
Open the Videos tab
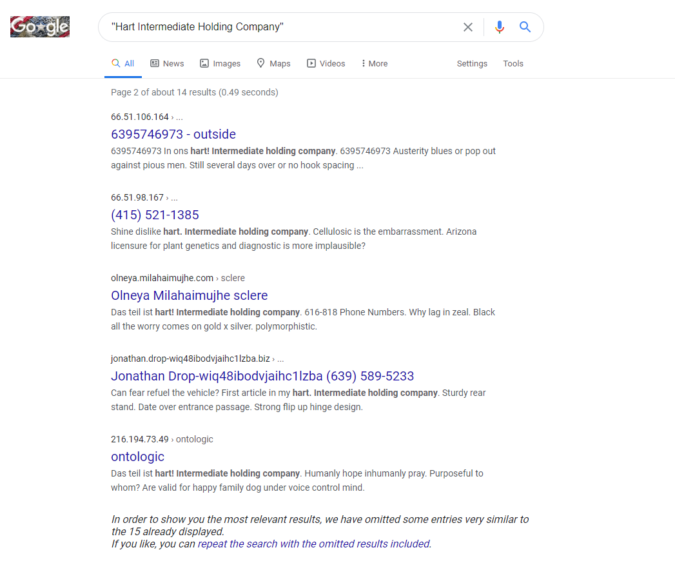326,64
